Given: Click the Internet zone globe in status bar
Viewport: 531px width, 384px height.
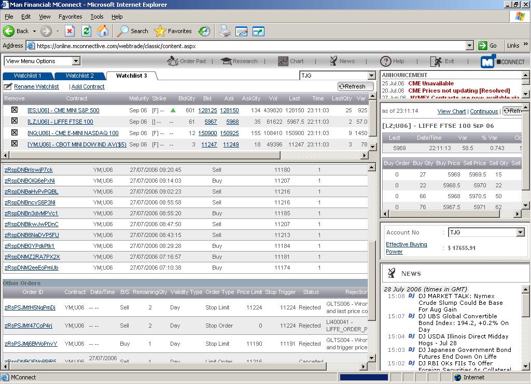Looking at the screenshot, I should coord(458,377).
